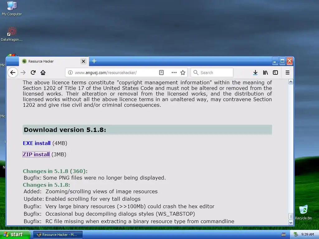Click the Search input box

[x=212, y=73]
